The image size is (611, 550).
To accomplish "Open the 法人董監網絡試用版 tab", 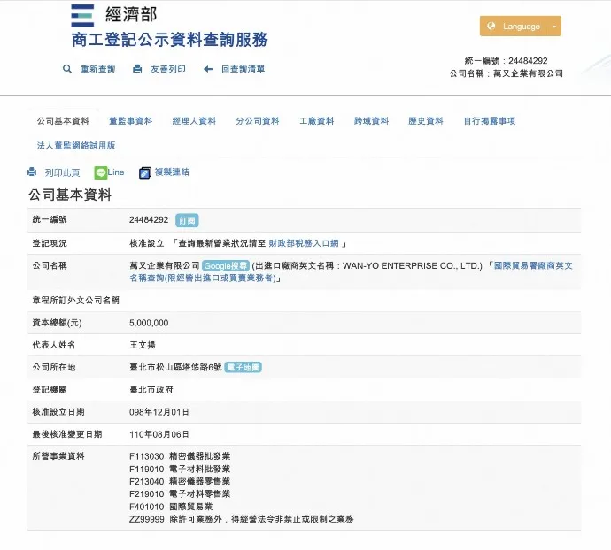I will [76, 146].
